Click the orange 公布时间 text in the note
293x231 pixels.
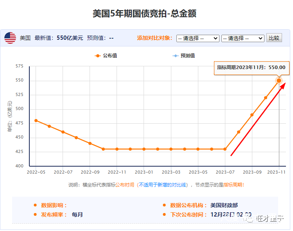pyautogui.click(x=125, y=185)
